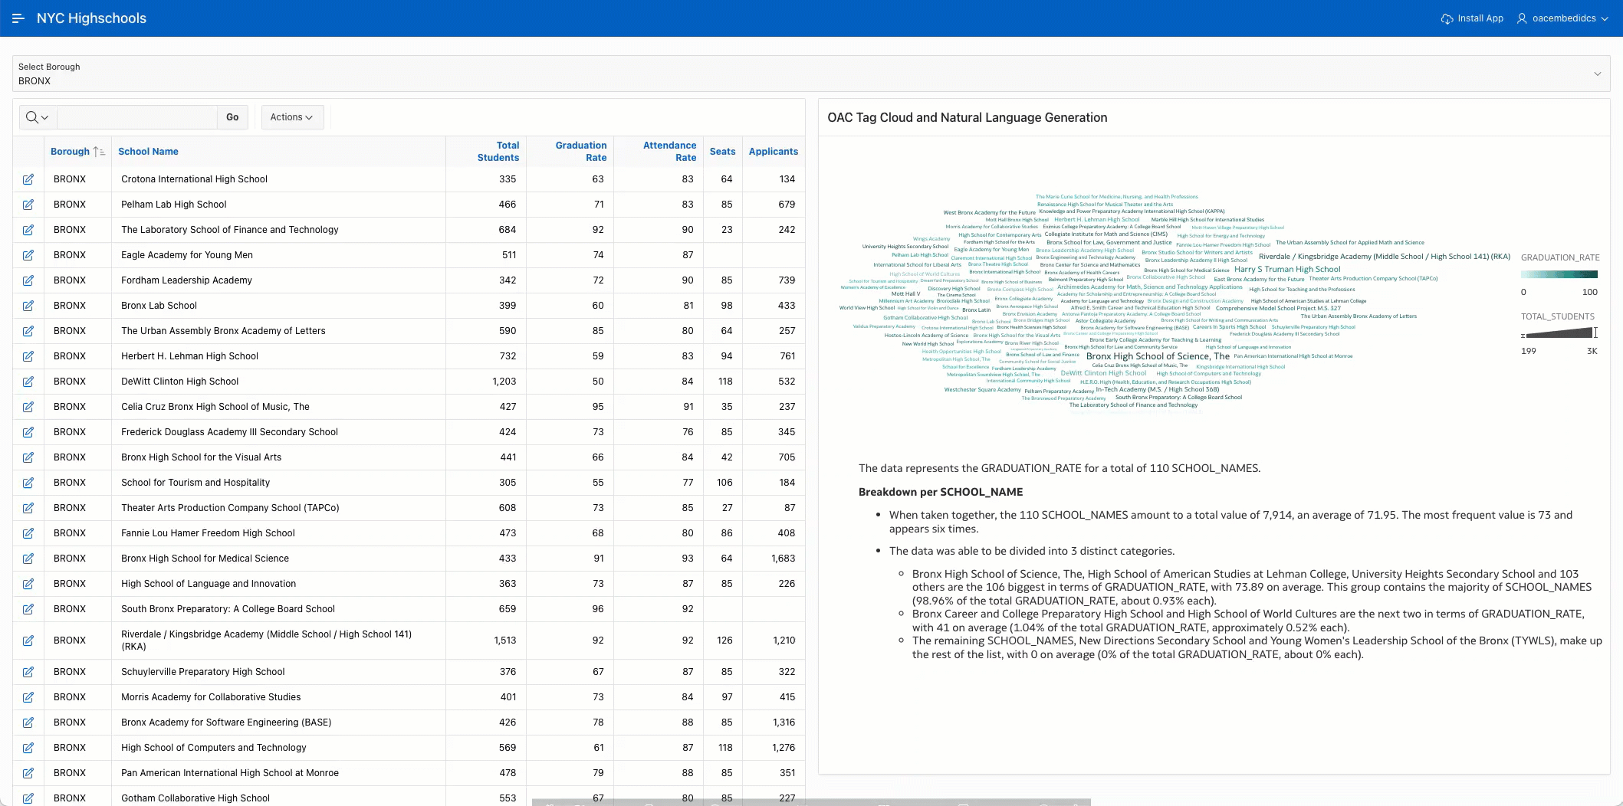This screenshot has width=1623, height=806.
Task: Edit the Schuylerville Preparatory High School row
Action: coord(28,672)
